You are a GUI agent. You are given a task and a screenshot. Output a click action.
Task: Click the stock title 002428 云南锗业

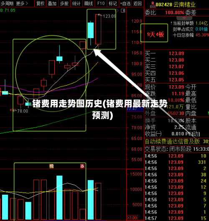coord(176,5)
